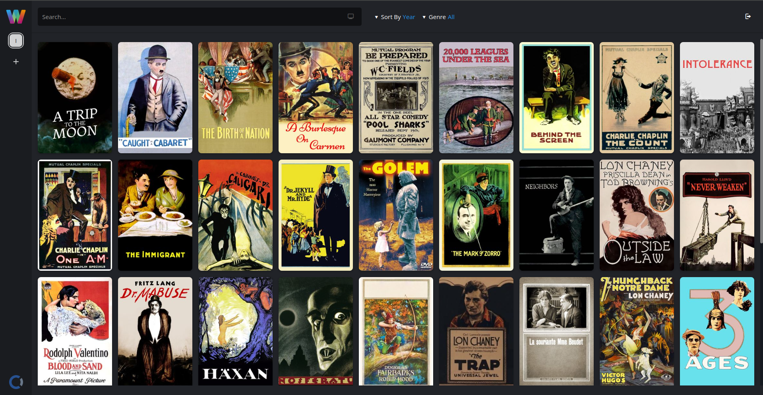Click the cast screen icon in search bar

[x=351, y=16]
